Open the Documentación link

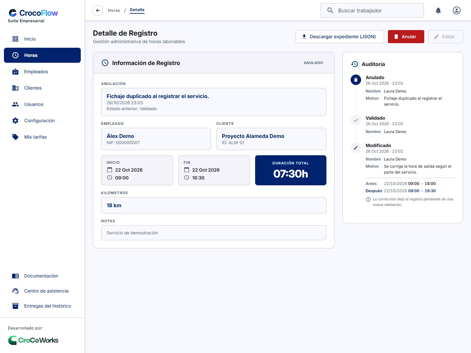point(42,276)
